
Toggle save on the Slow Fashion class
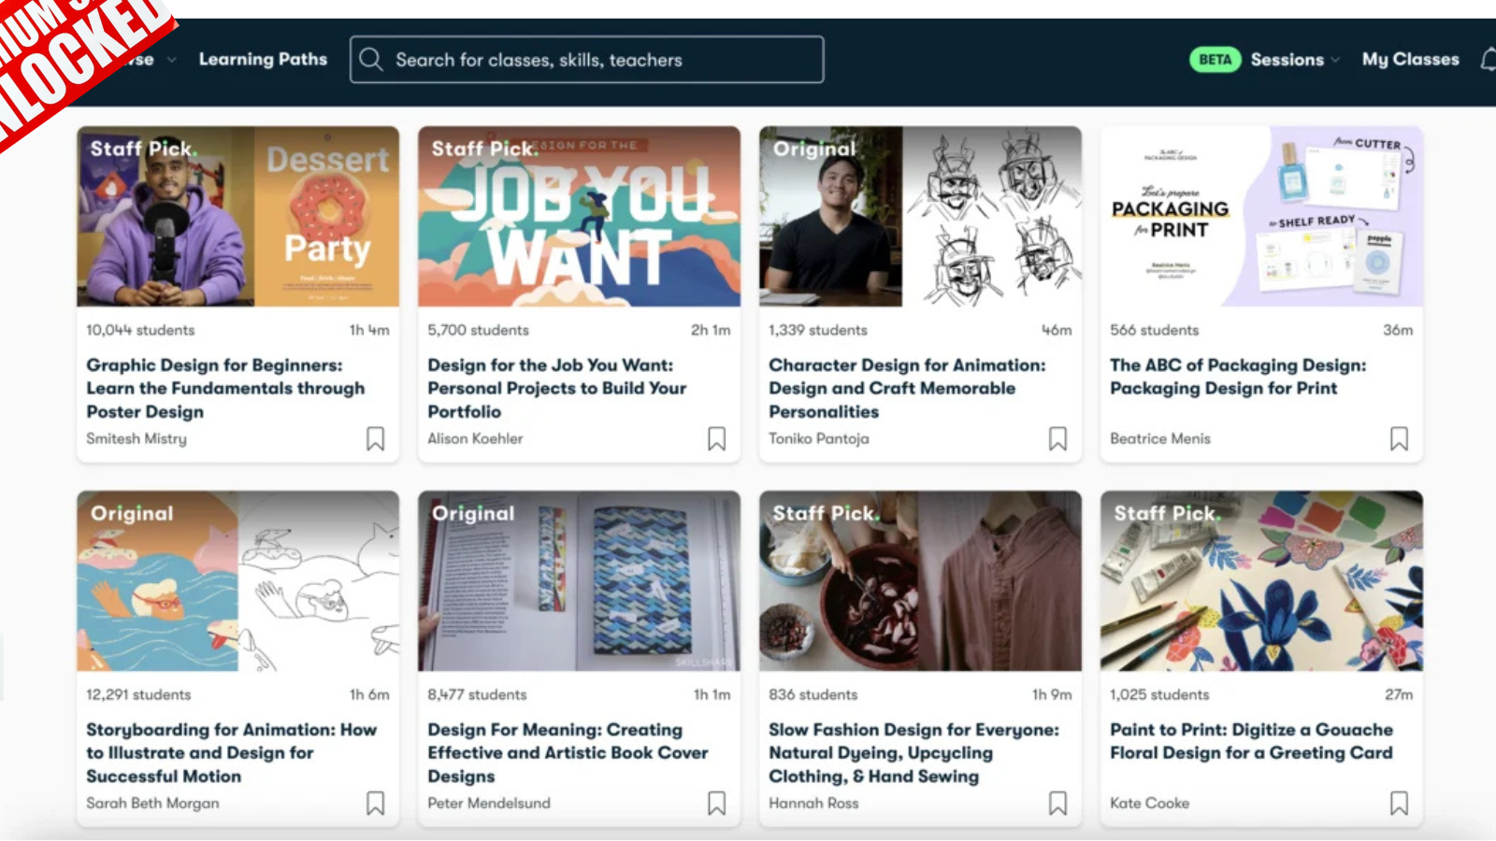[1057, 803]
